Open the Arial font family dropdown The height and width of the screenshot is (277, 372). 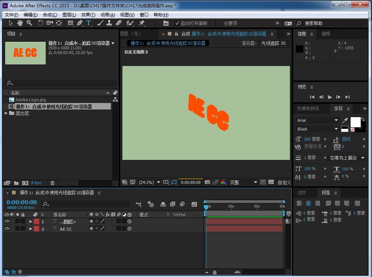click(x=317, y=120)
